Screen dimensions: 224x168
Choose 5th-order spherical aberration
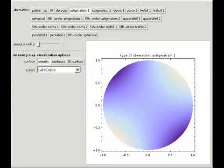82,35
